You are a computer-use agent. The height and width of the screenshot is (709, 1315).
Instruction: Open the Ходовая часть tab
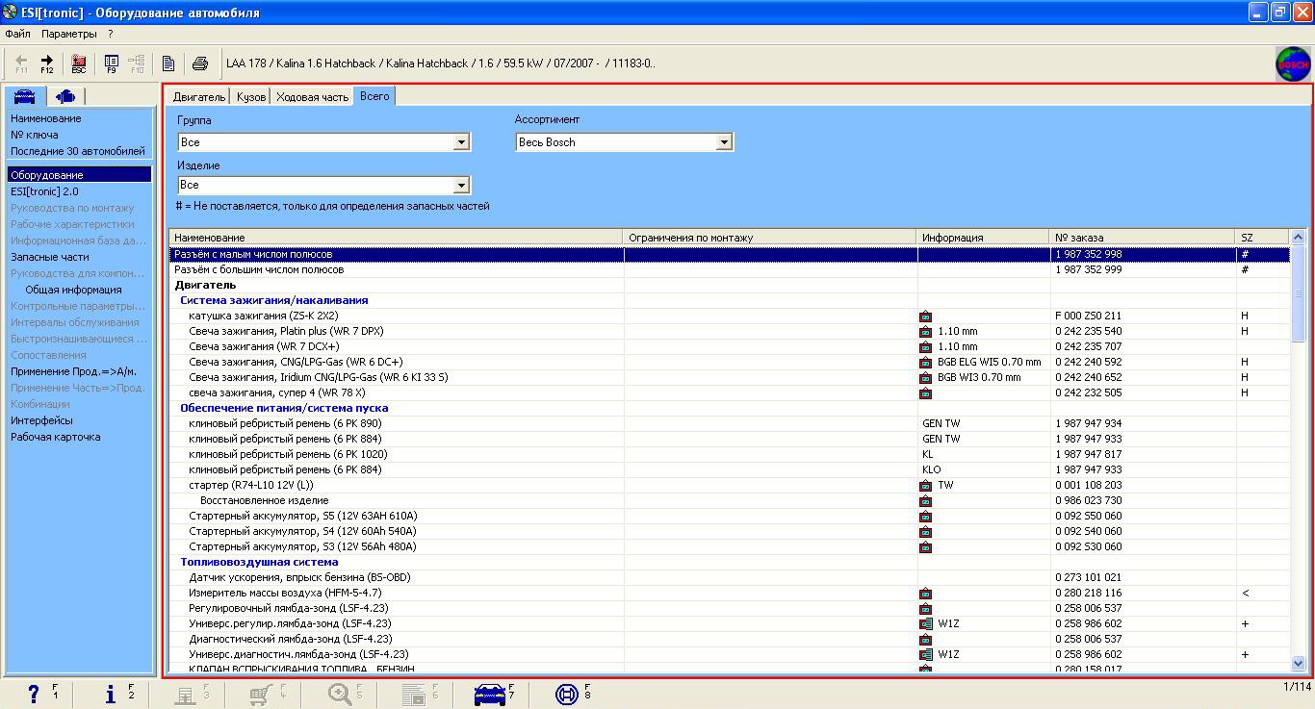312,97
